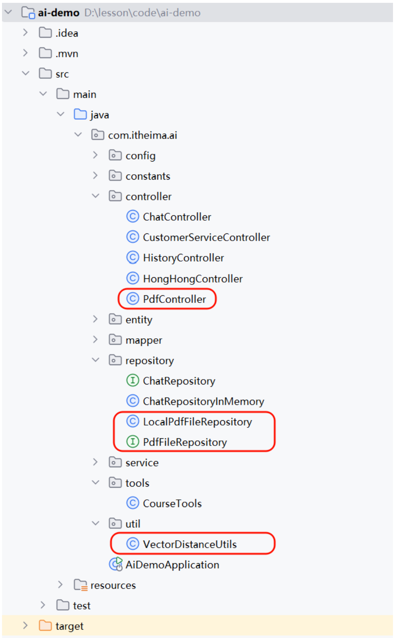The image size is (397, 638).
Task: Collapse the src folder
Action: click(x=26, y=74)
